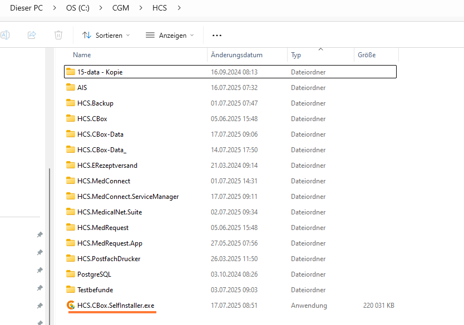
Task: Click the HCS.ERezeptversand folder name
Action: click(x=107, y=166)
